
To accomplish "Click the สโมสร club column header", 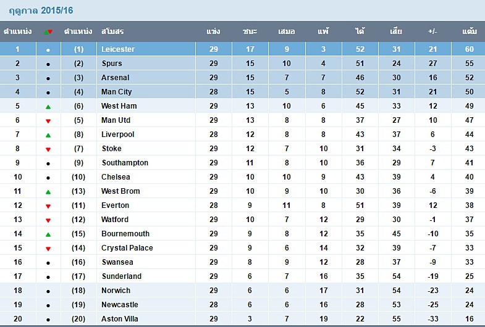I will 112,31.
